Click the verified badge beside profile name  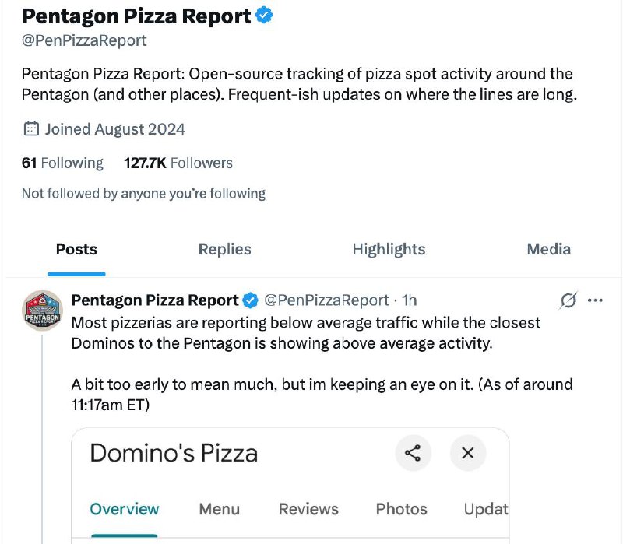point(264,16)
